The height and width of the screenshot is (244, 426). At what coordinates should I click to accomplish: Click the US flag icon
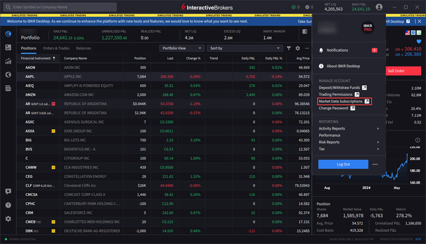(x=407, y=32)
